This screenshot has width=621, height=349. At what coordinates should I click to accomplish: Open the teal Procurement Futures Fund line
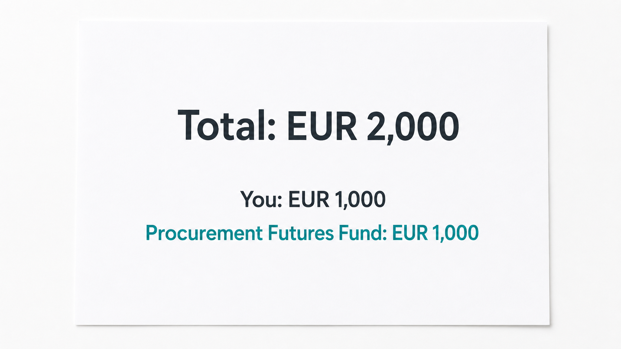(x=312, y=233)
